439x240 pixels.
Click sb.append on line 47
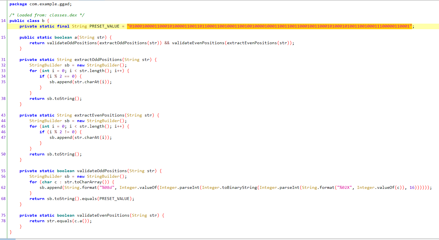(x=61, y=138)
